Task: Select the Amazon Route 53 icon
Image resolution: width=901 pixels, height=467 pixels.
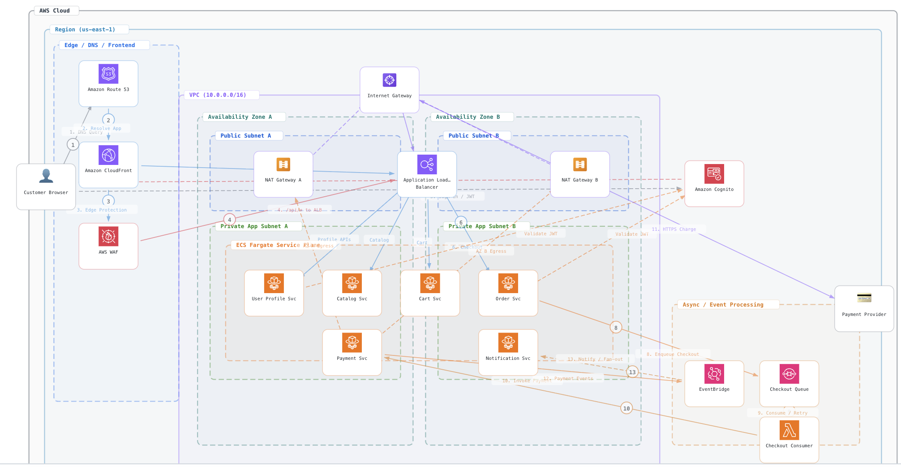Action: (x=108, y=74)
